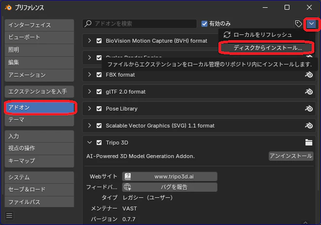Click the アンインストール button
The width and height of the screenshot is (321, 225).
coord(291,156)
